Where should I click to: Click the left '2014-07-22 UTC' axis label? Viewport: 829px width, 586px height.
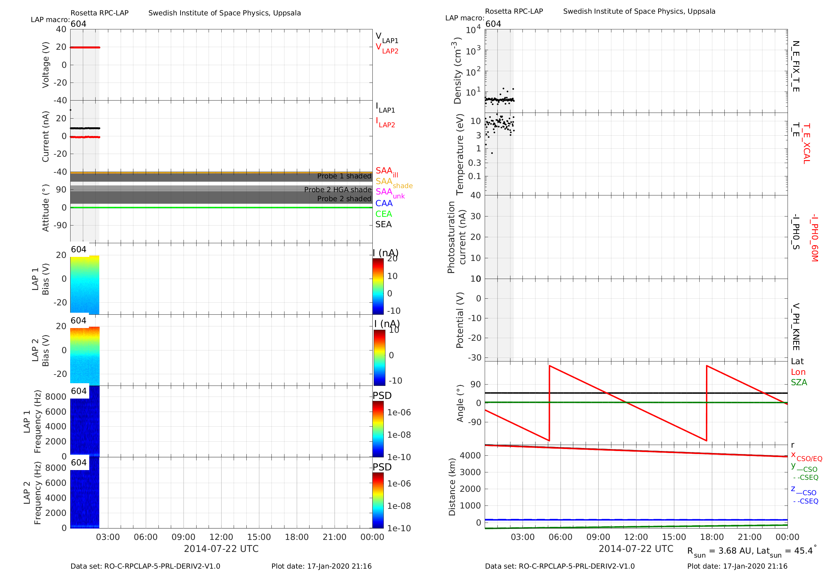coord(221,549)
